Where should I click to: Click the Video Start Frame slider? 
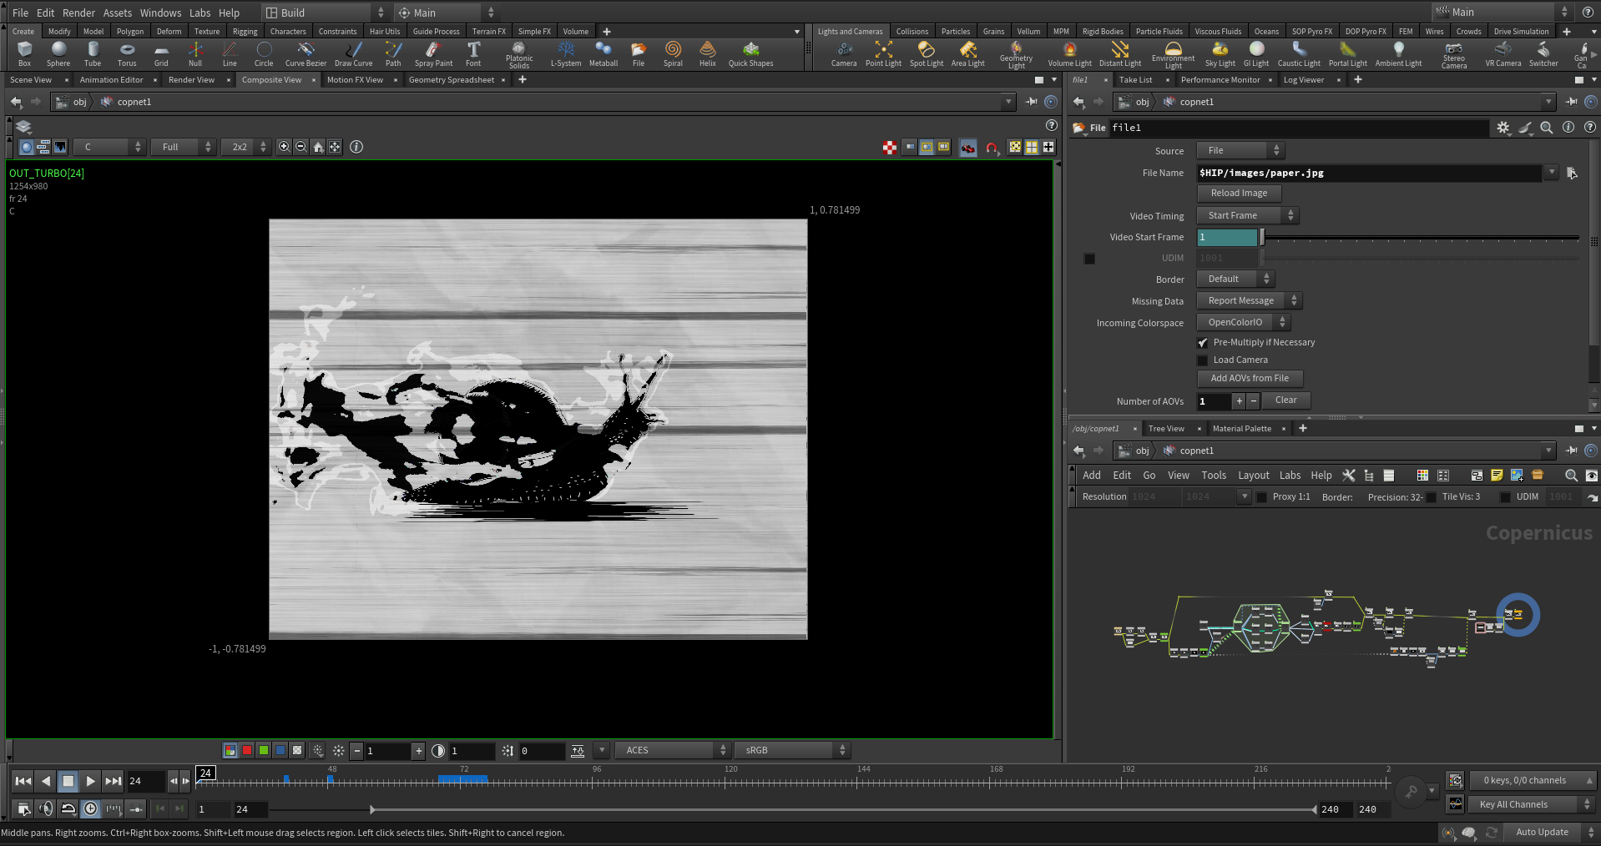pos(1420,238)
